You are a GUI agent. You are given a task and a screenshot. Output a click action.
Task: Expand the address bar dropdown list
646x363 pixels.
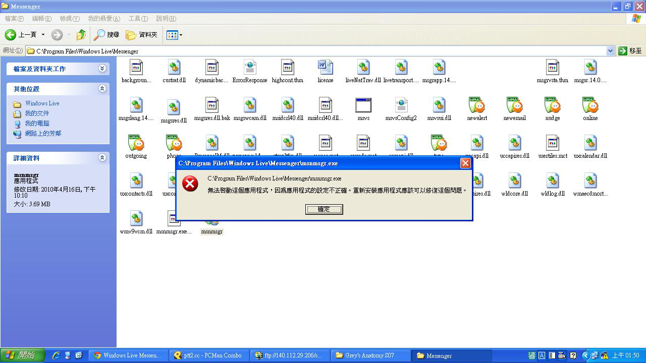[610, 51]
